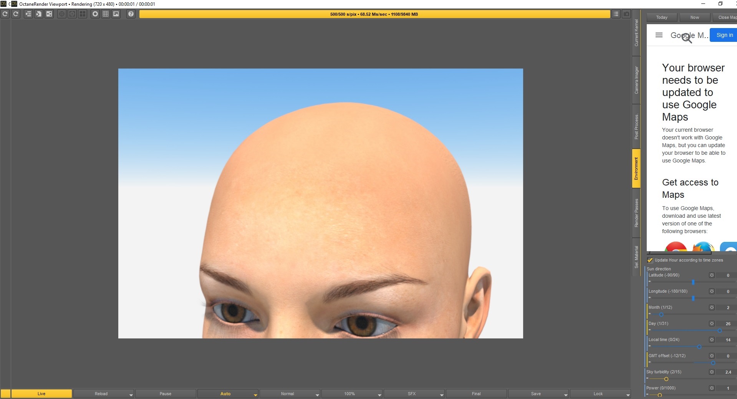
Task: Click the Today button
Action: pyautogui.click(x=662, y=17)
